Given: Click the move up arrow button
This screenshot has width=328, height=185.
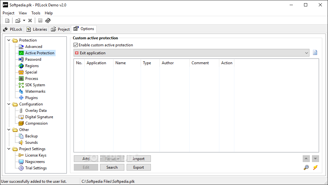Looking at the screenshot, I should [306, 159].
